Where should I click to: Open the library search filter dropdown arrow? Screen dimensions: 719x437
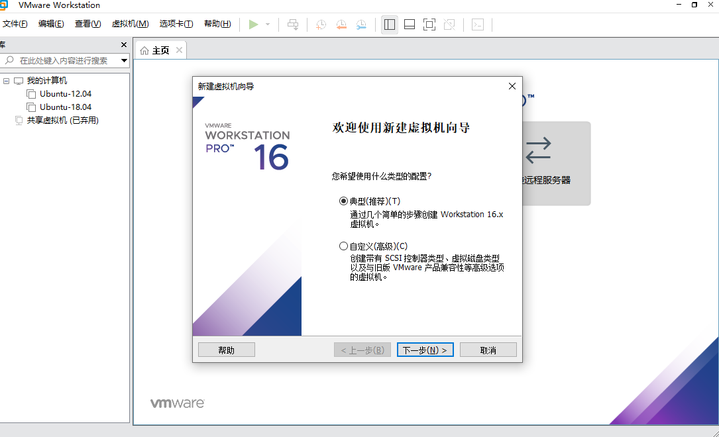click(124, 60)
